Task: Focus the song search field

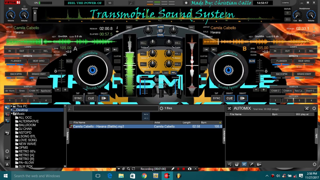Action: 116,108
